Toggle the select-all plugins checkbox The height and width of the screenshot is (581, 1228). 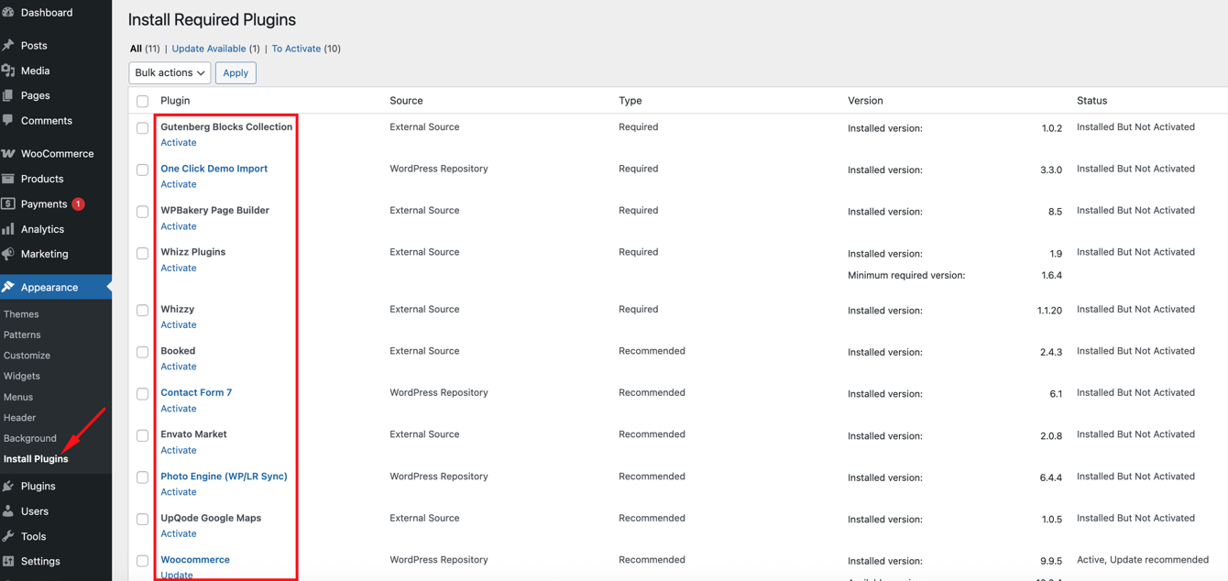[142, 101]
